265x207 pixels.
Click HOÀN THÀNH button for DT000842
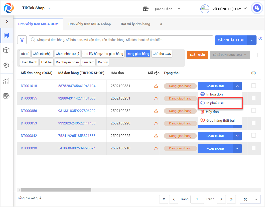tap(215, 136)
